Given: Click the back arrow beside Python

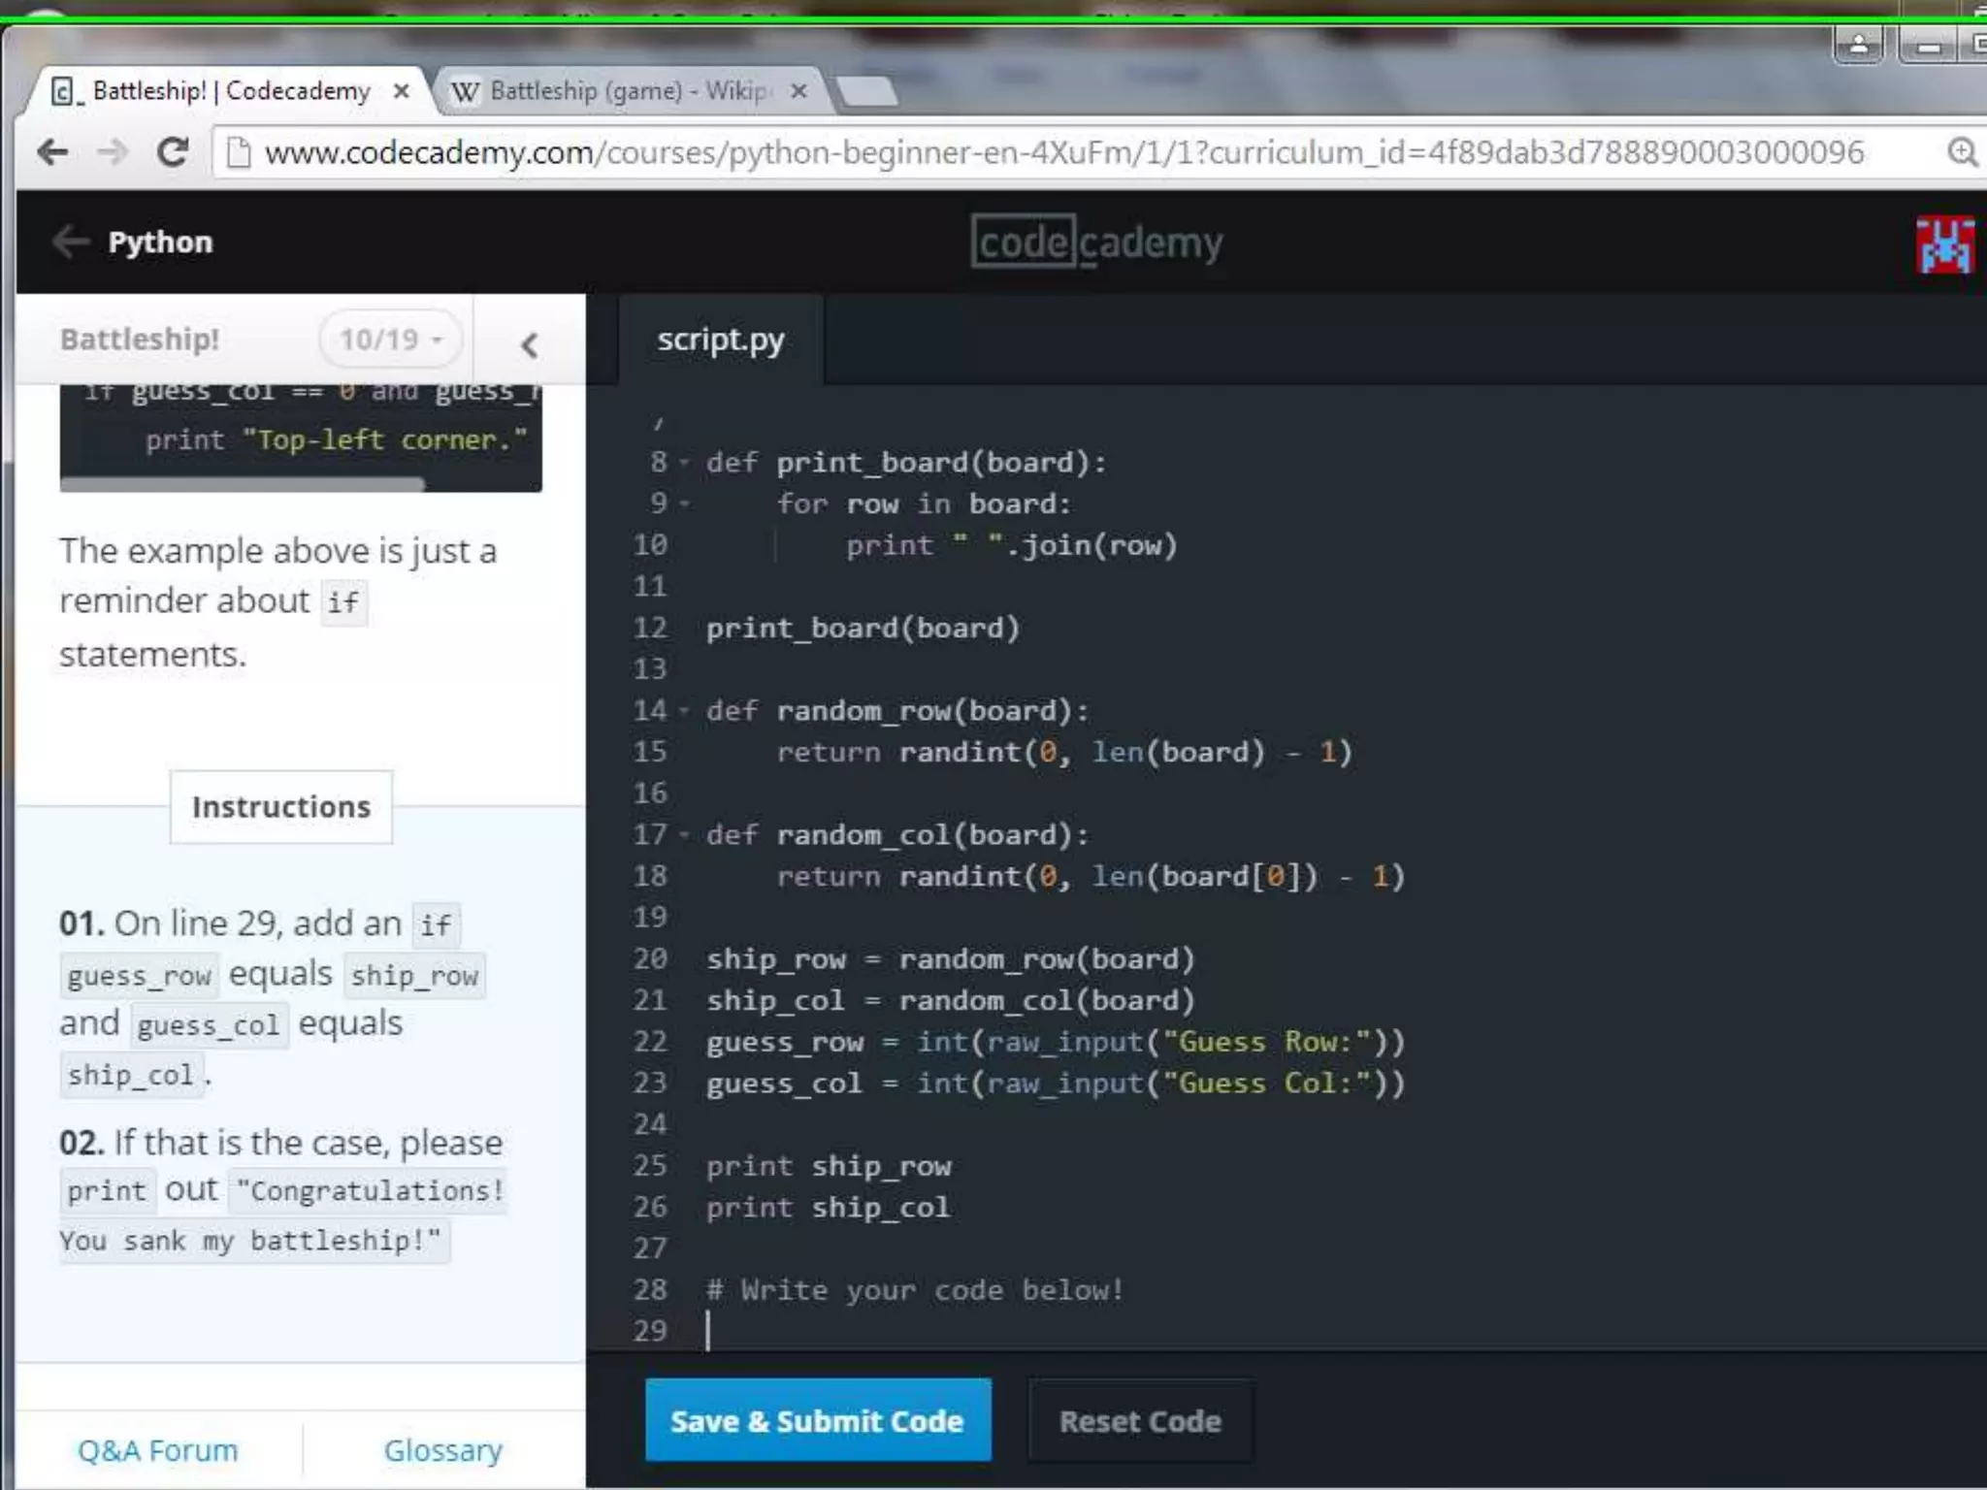Looking at the screenshot, I should pyautogui.click(x=71, y=242).
